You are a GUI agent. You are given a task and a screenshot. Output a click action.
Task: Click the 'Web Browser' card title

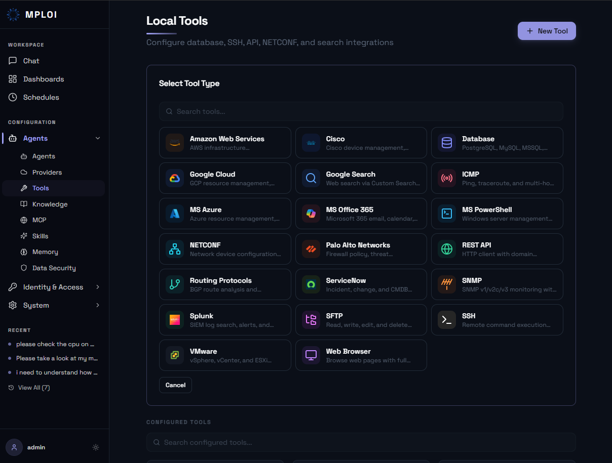[x=349, y=351]
